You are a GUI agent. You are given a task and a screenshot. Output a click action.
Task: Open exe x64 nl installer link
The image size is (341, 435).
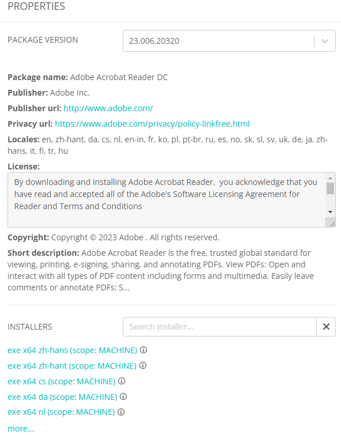click(x=61, y=412)
